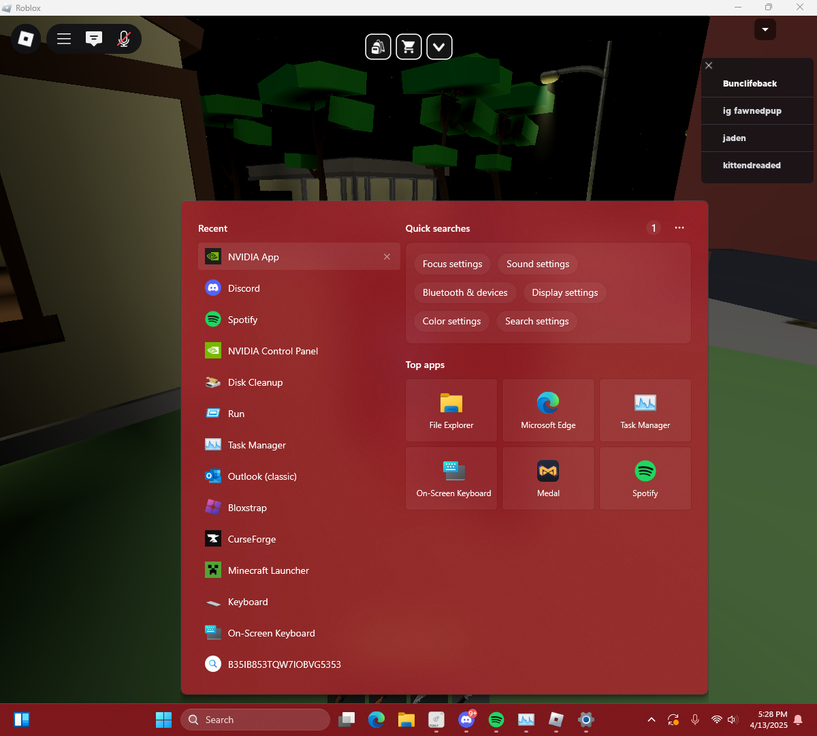
Task: Open the three-dots options menu in search panel
Action: pyautogui.click(x=679, y=228)
